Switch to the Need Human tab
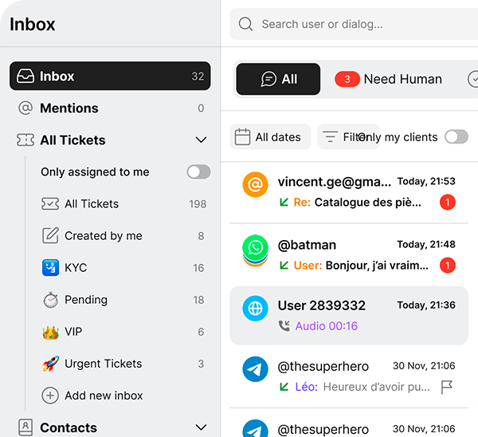This screenshot has width=478, height=437. point(389,79)
